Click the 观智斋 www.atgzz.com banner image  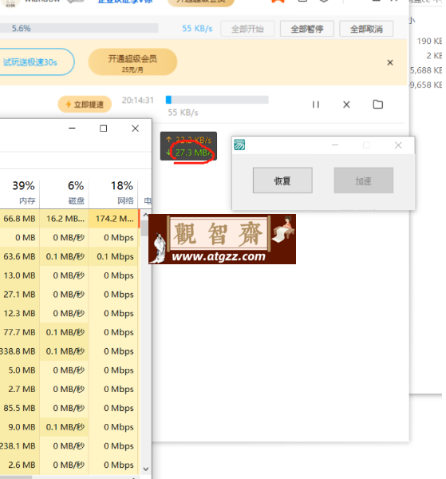tap(222, 239)
